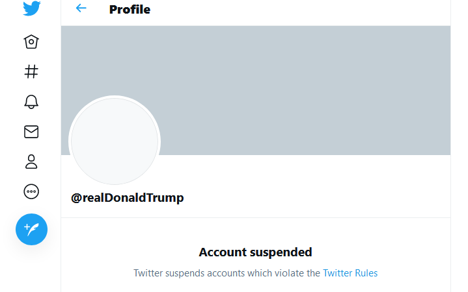Open Notifications bell icon
Screen dimensions: 468x292
point(31,102)
